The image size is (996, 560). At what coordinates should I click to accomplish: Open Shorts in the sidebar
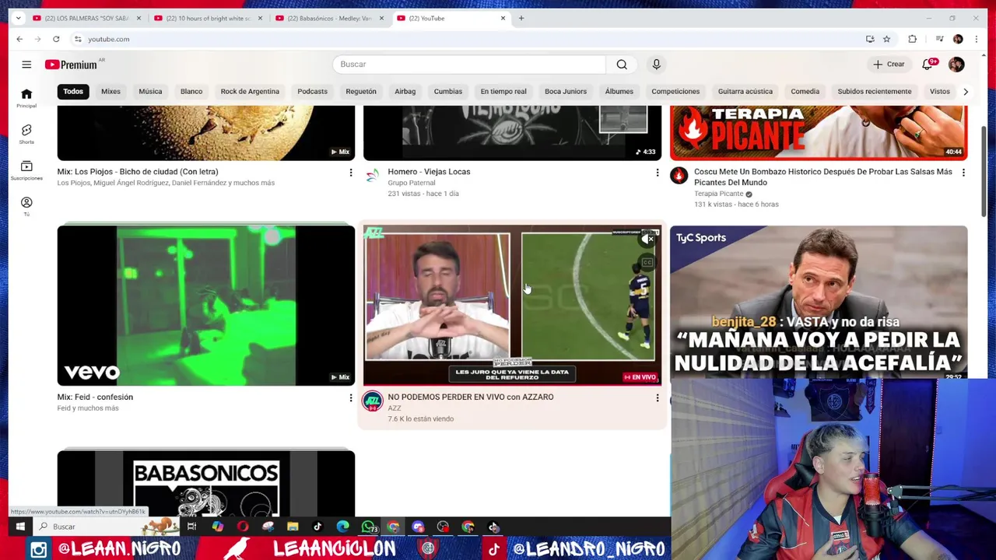point(26,135)
